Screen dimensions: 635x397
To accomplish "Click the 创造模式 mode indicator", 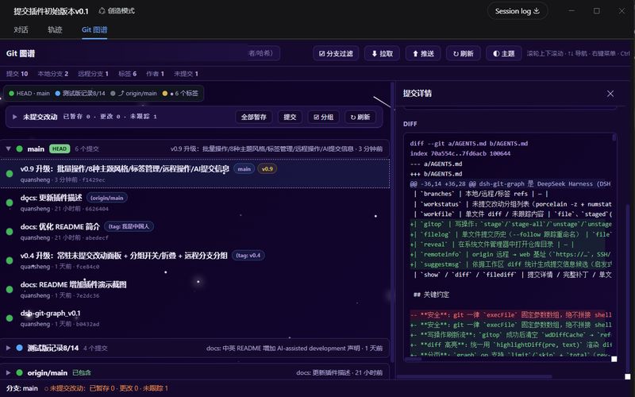I will (117, 11).
